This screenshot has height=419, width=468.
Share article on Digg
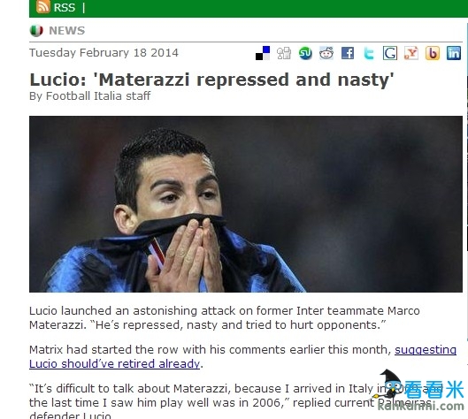284,53
